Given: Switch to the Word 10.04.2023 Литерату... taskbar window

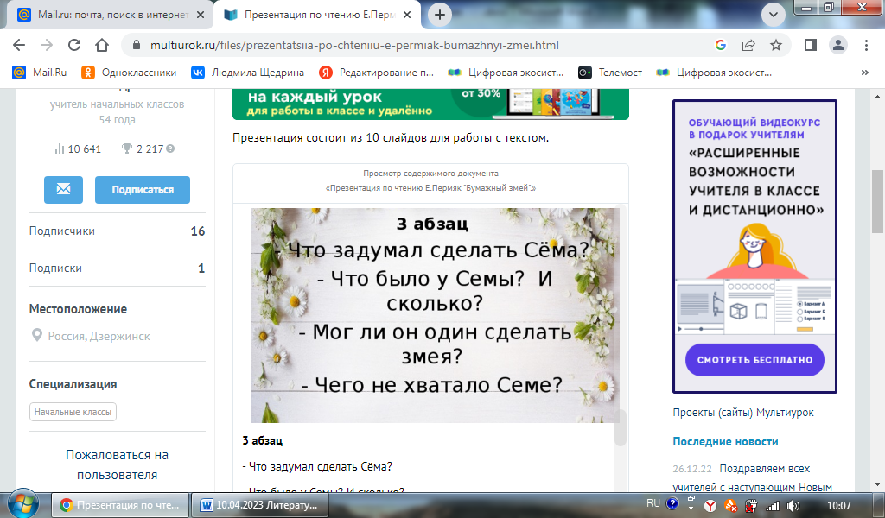Looking at the screenshot, I should point(260,505).
